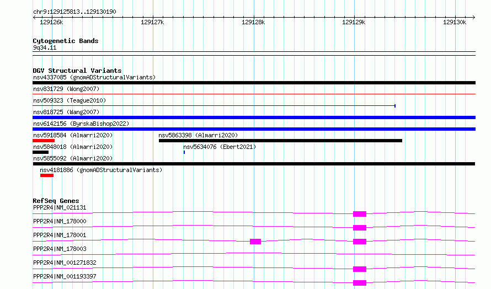This screenshot has width=491, height=289.
Task: Open the nsv831729 (Wong2007) label
Action: [66, 89]
